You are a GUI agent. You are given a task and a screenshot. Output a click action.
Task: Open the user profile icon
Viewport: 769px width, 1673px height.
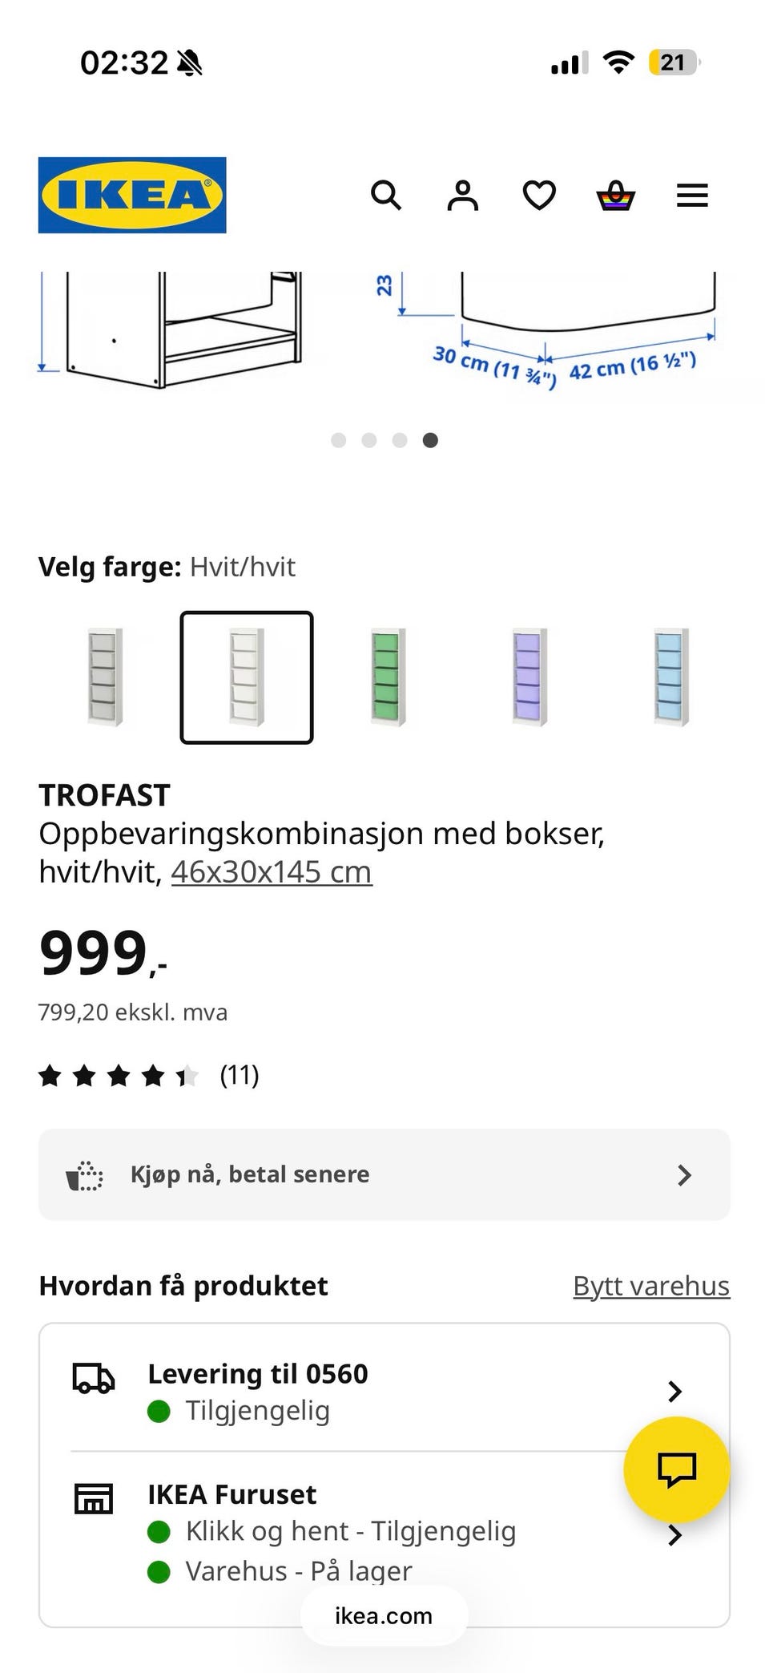tap(462, 195)
